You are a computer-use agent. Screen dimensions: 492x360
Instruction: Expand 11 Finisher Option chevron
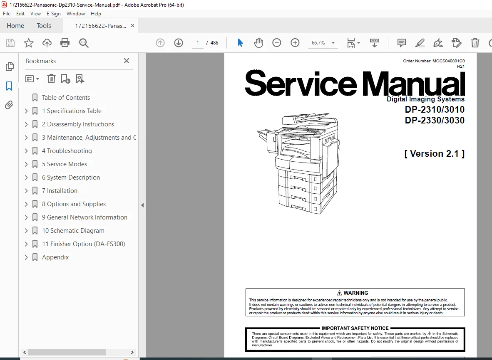[26, 244]
